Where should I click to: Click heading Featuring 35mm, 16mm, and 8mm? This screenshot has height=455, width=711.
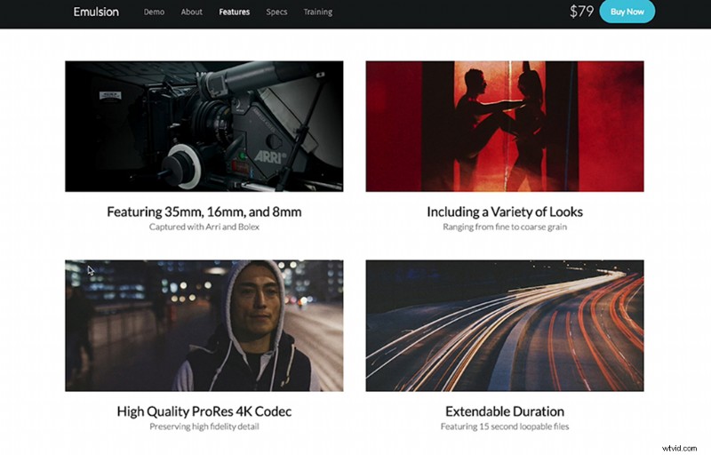(204, 212)
